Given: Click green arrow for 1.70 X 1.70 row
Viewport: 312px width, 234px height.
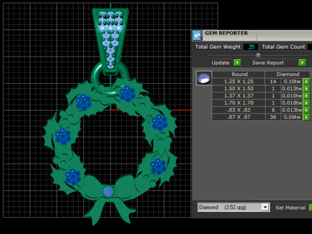Looking at the screenshot, I should (x=306, y=103).
